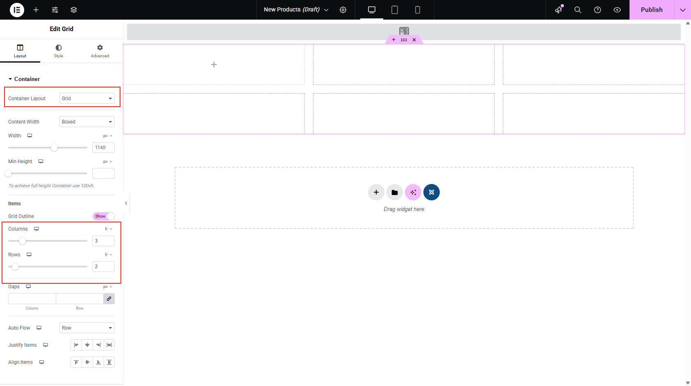Open the folder template library icon in container
Viewport: 691px width, 386px height.
pos(394,192)
